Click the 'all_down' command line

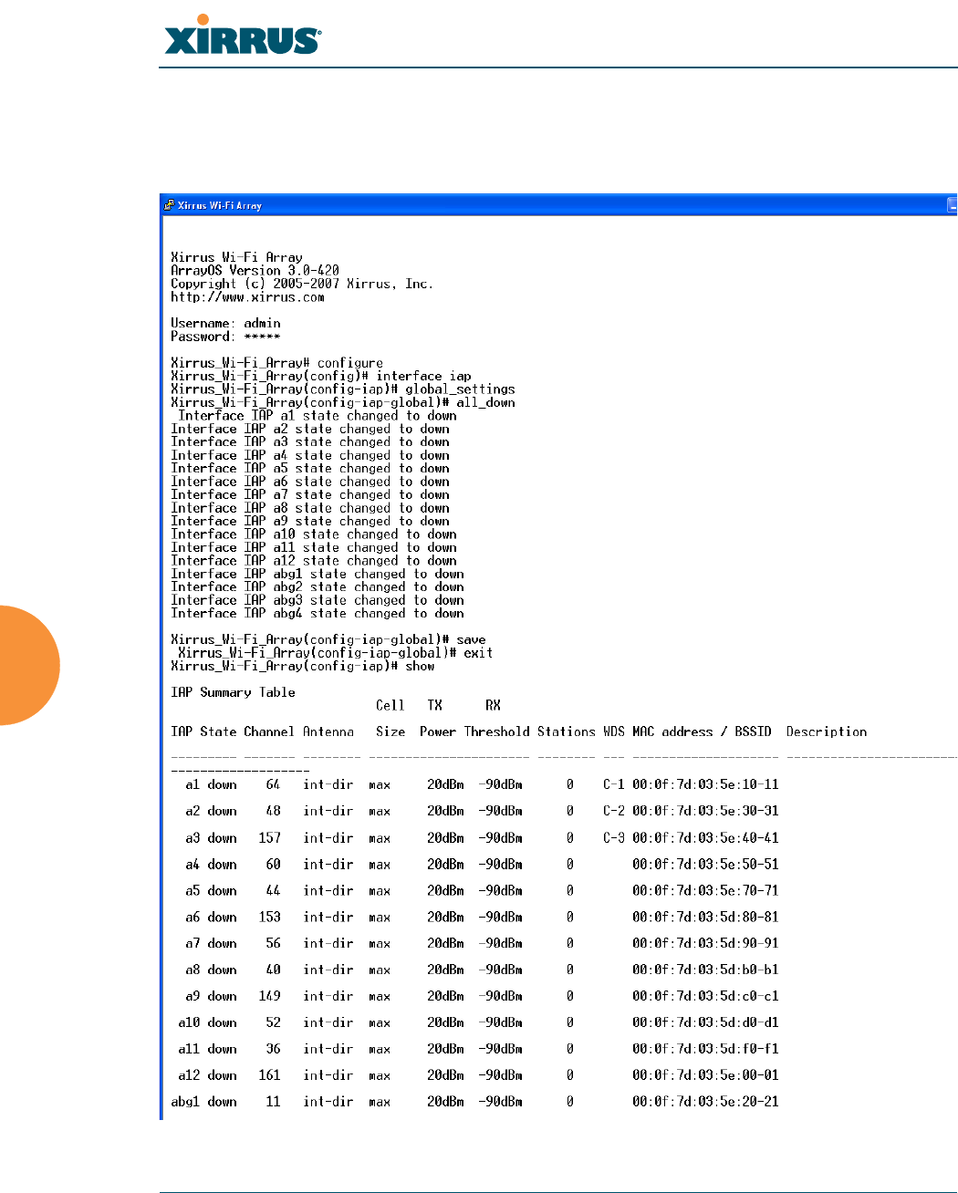pos(343,403)
